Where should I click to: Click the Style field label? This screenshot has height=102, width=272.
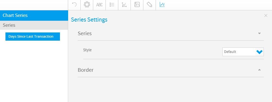(x=87, y=50)
